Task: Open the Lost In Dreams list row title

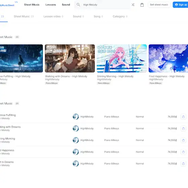Action: pyautogui.click(x=7, y=162)
